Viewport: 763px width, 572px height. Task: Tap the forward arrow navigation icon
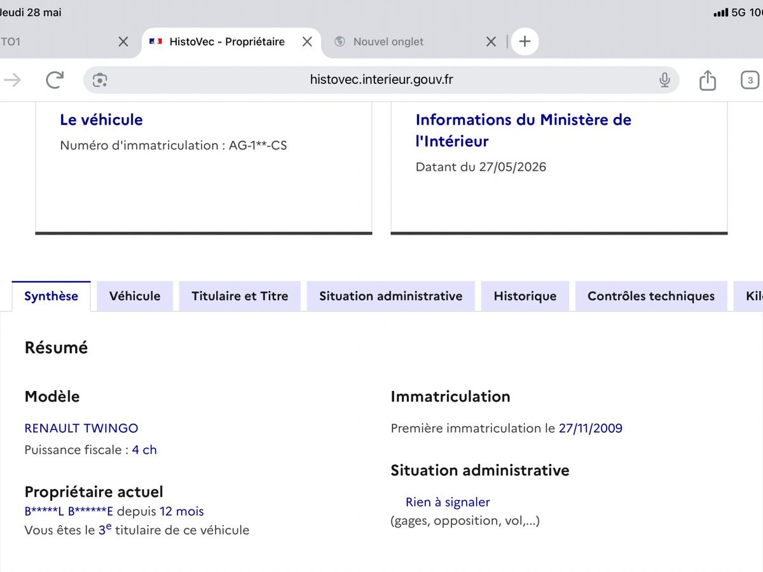(12, 79)
